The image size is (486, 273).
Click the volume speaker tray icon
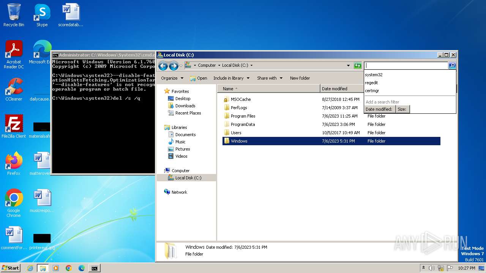(432, 268)
